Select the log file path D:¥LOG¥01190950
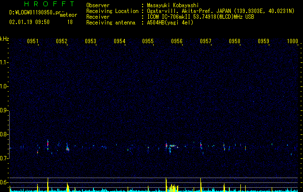303x192 pixels. click(32, 12)
